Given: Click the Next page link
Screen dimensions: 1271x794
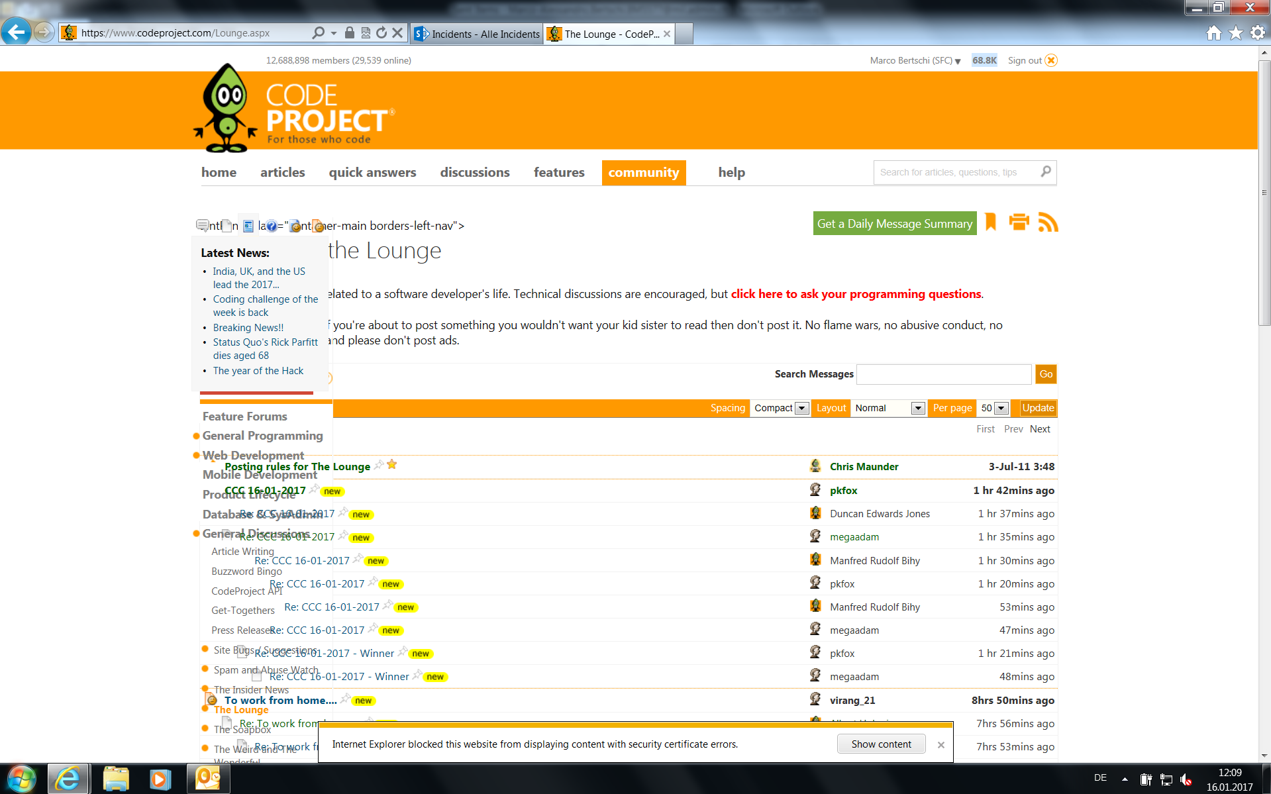Looking at the screenshot, I should (1040, 429).
